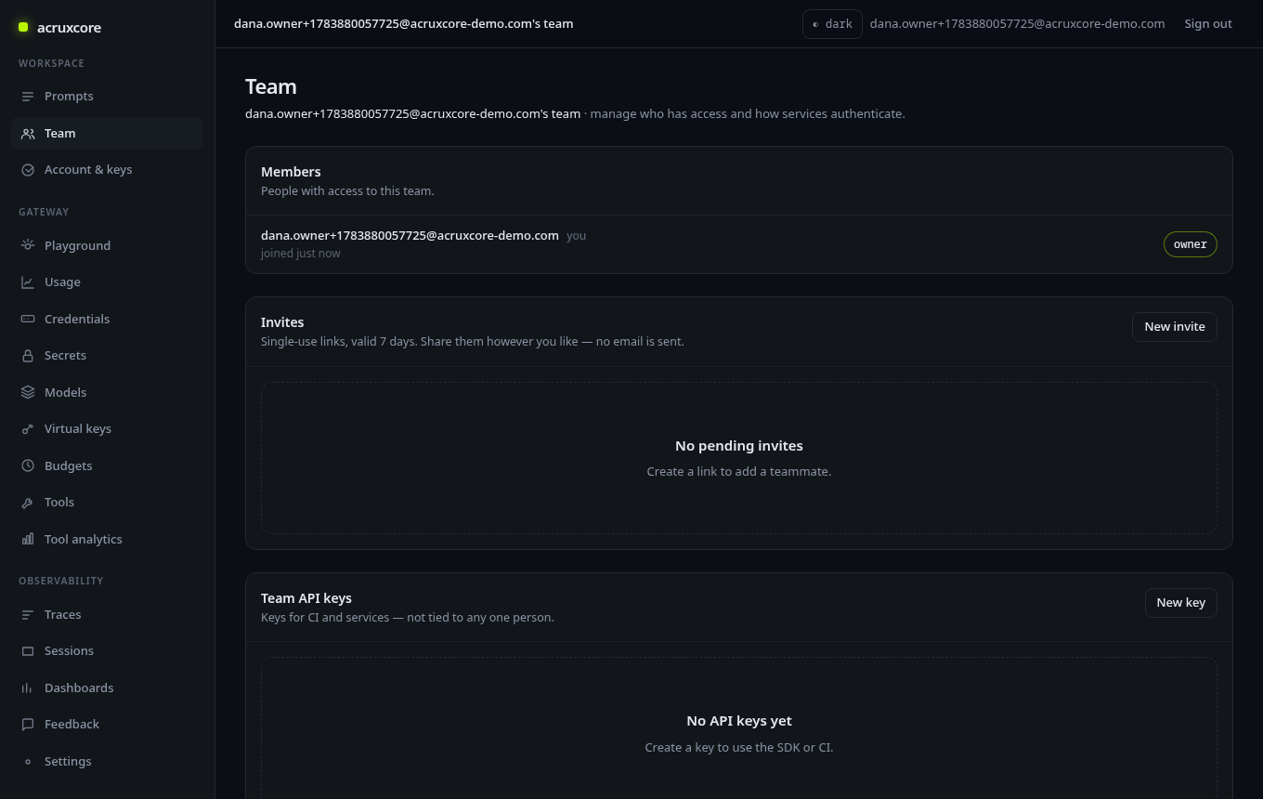Image resolution: width=1263 pixels, height=799 pixels.
Task: Click the Members section title
Action: pyautogui.click(x=291, y=172)
